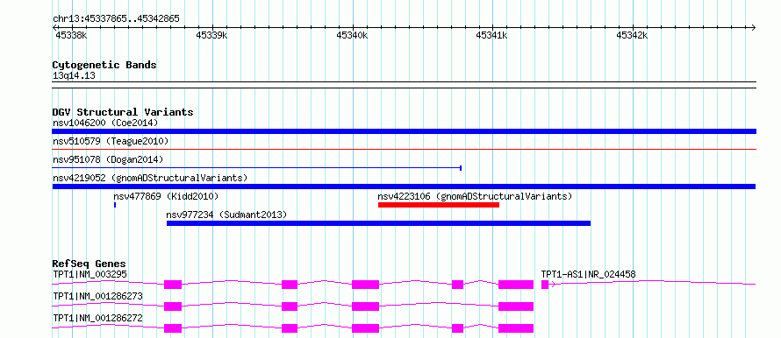781x338 pixels.
Task: Select the nsv4219052 thick blue bar
Action: [404, 187]
